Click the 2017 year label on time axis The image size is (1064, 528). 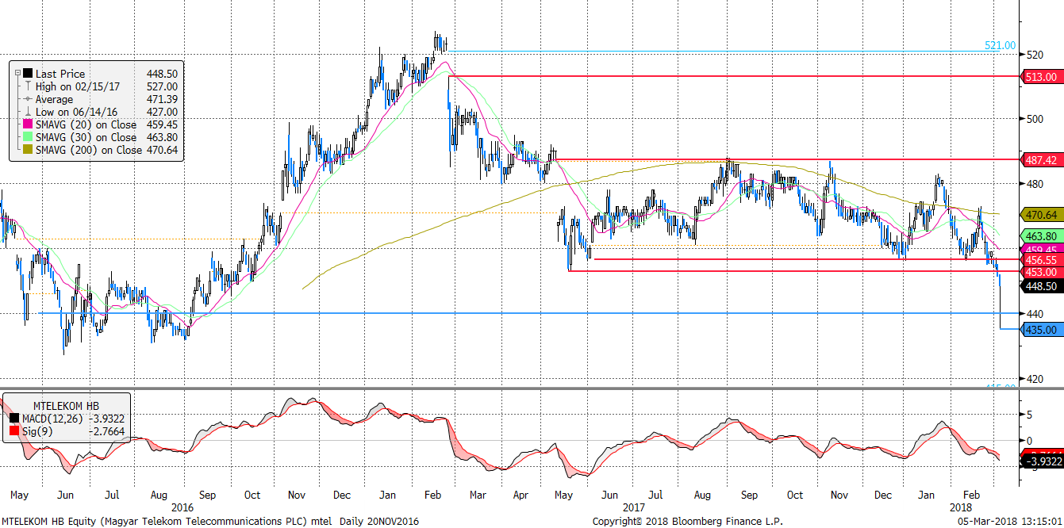pyautogui.click(x=634, y=507)
